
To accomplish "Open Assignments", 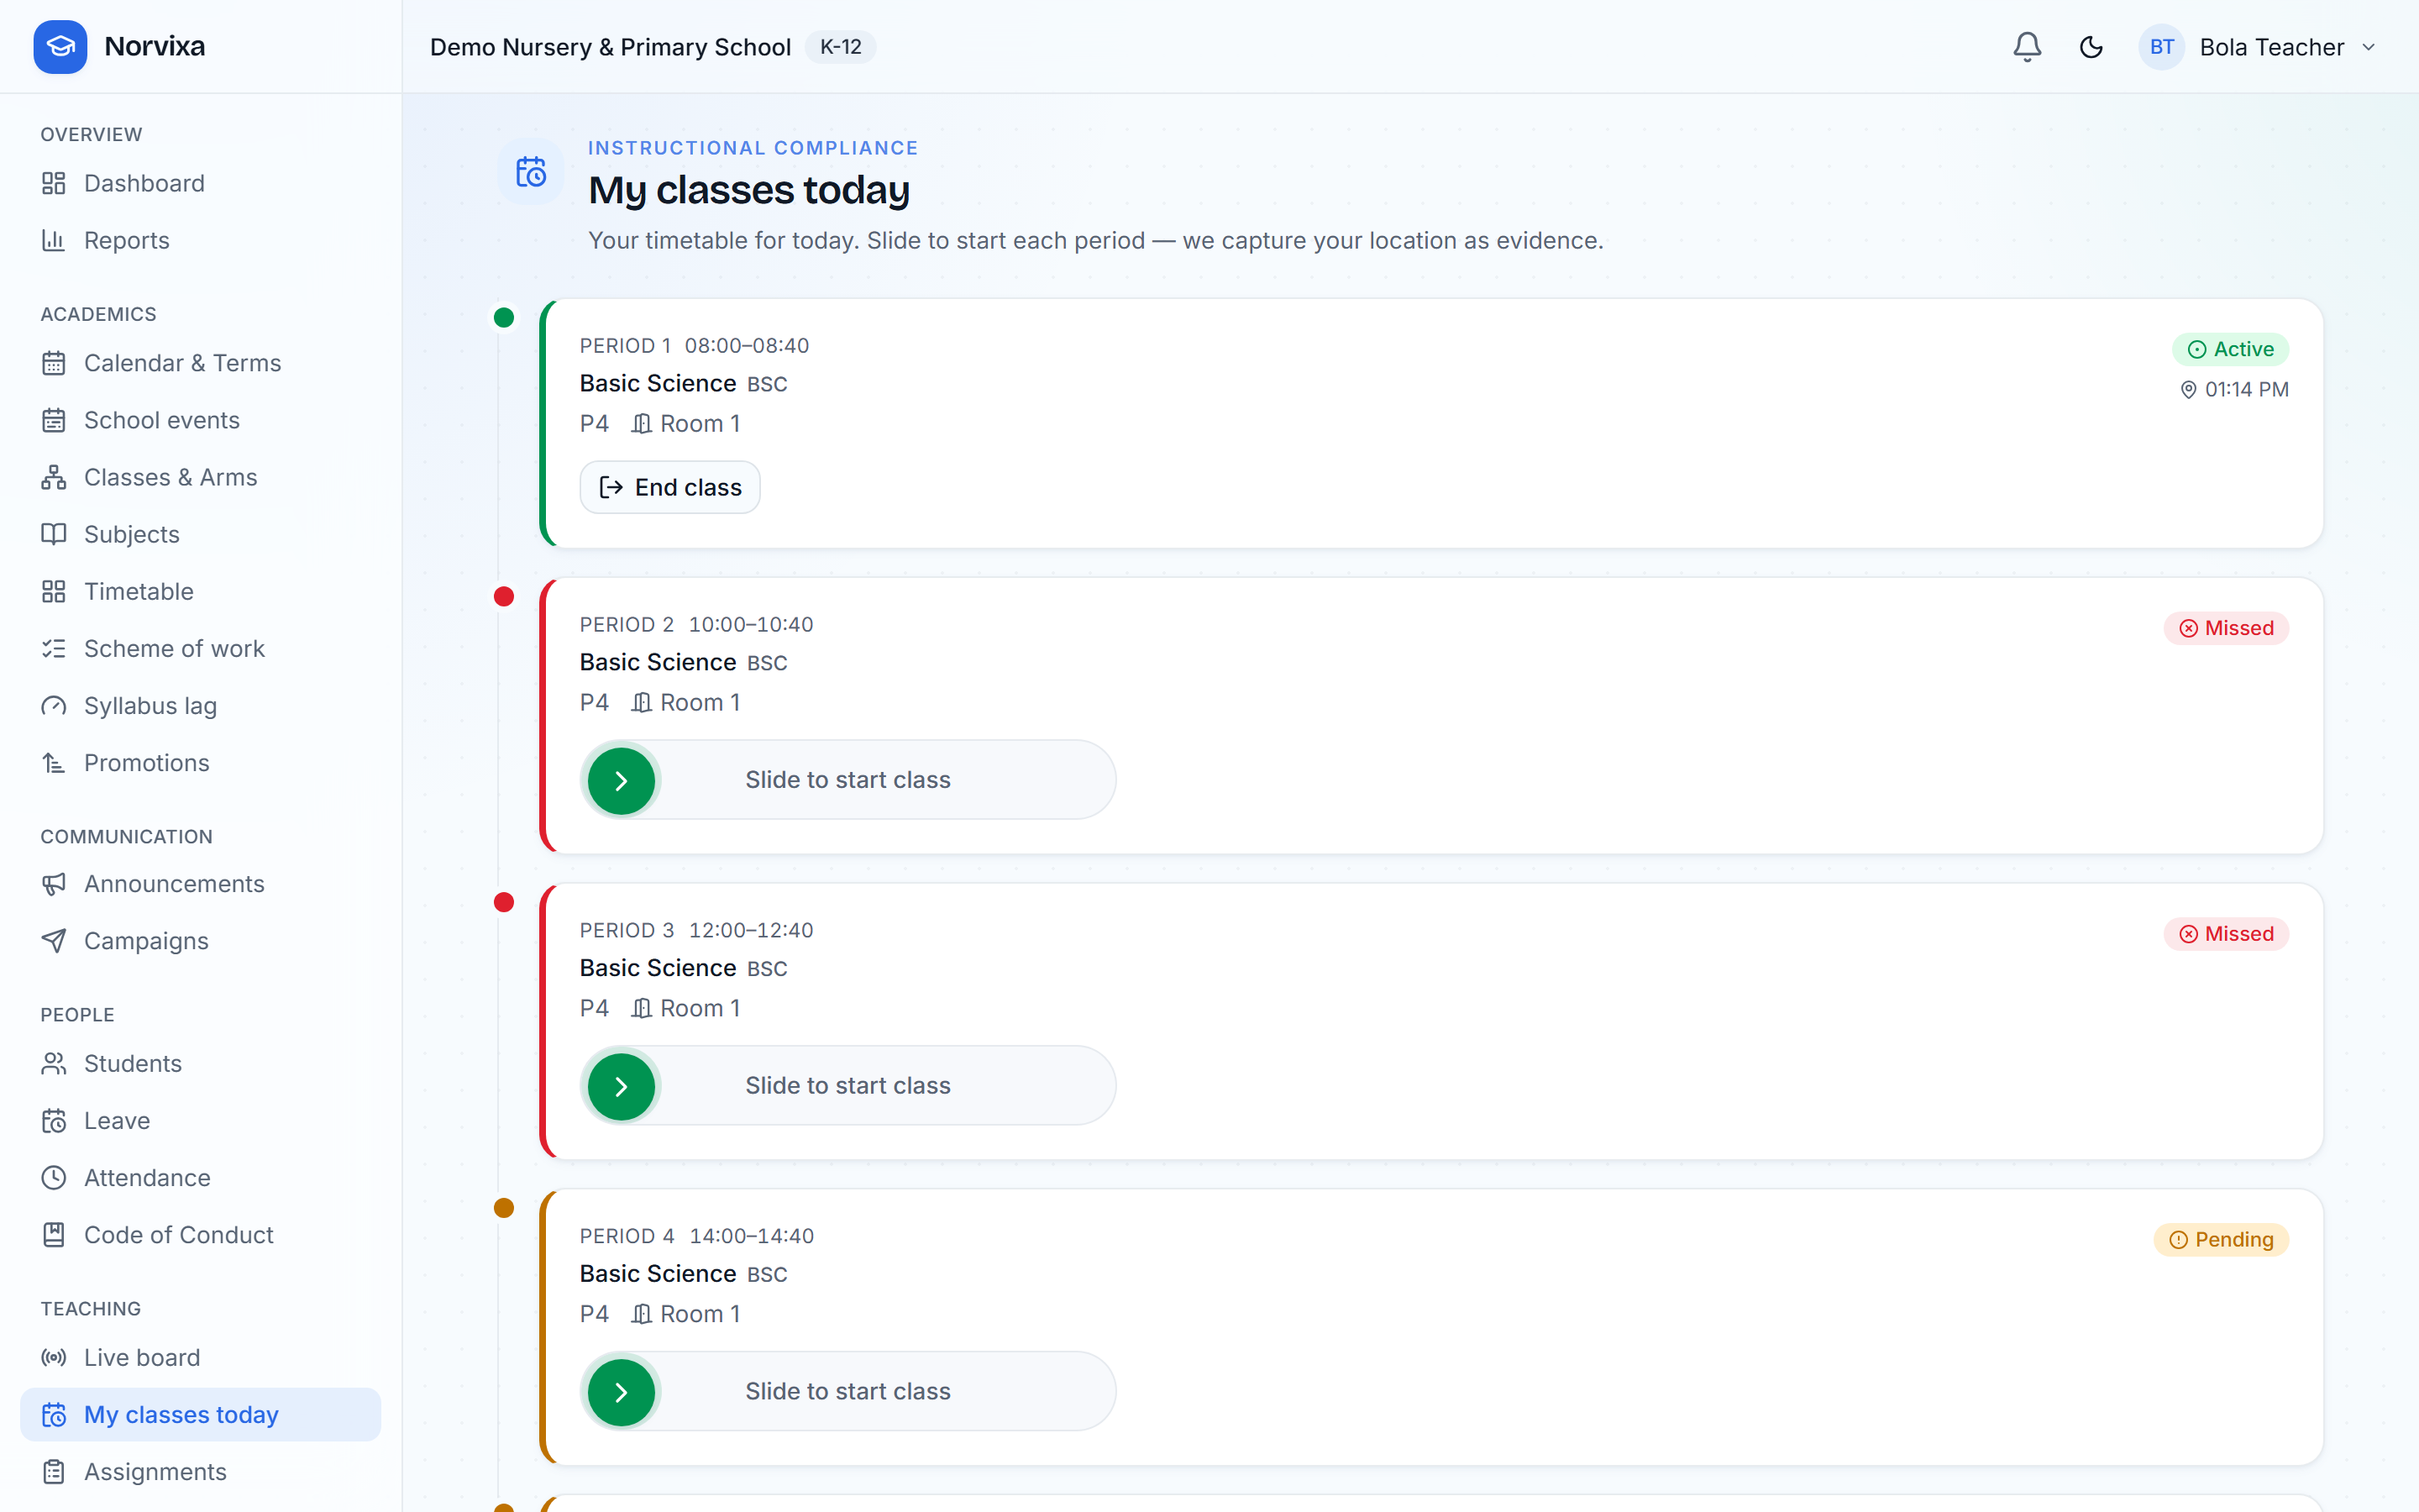I will [201, 1472].
